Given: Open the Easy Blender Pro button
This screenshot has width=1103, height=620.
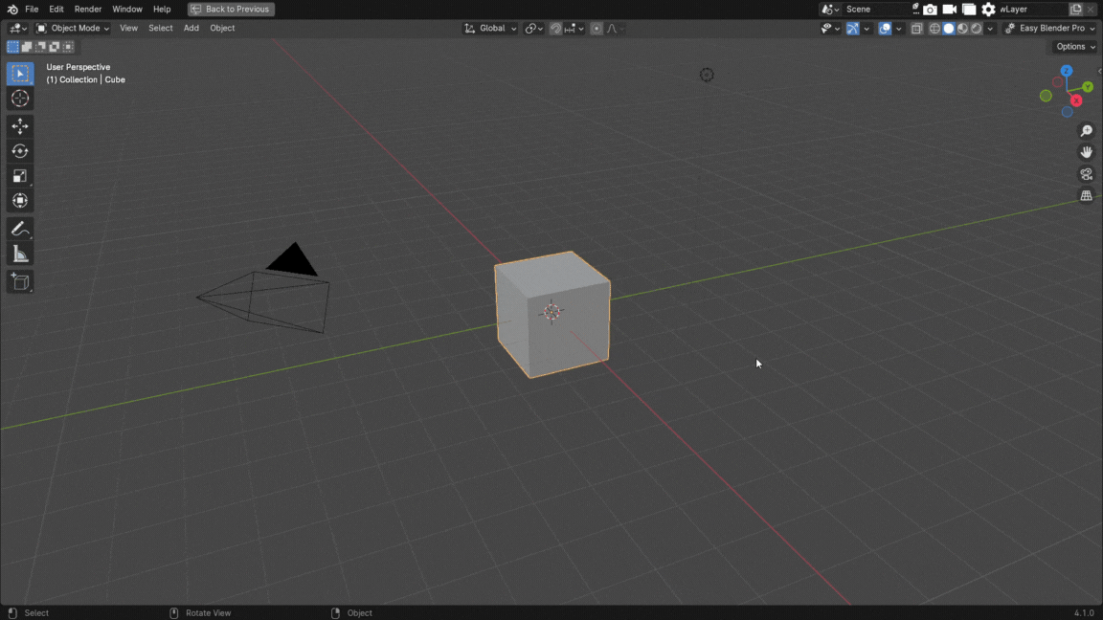Looking at the screenshot, I should tap(1050, 29).
